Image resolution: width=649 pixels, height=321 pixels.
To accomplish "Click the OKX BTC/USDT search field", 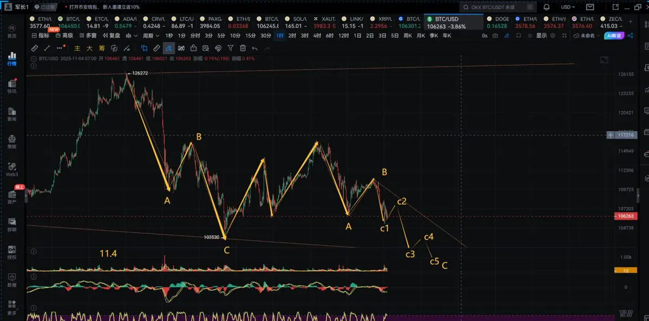I will point(498,7).
